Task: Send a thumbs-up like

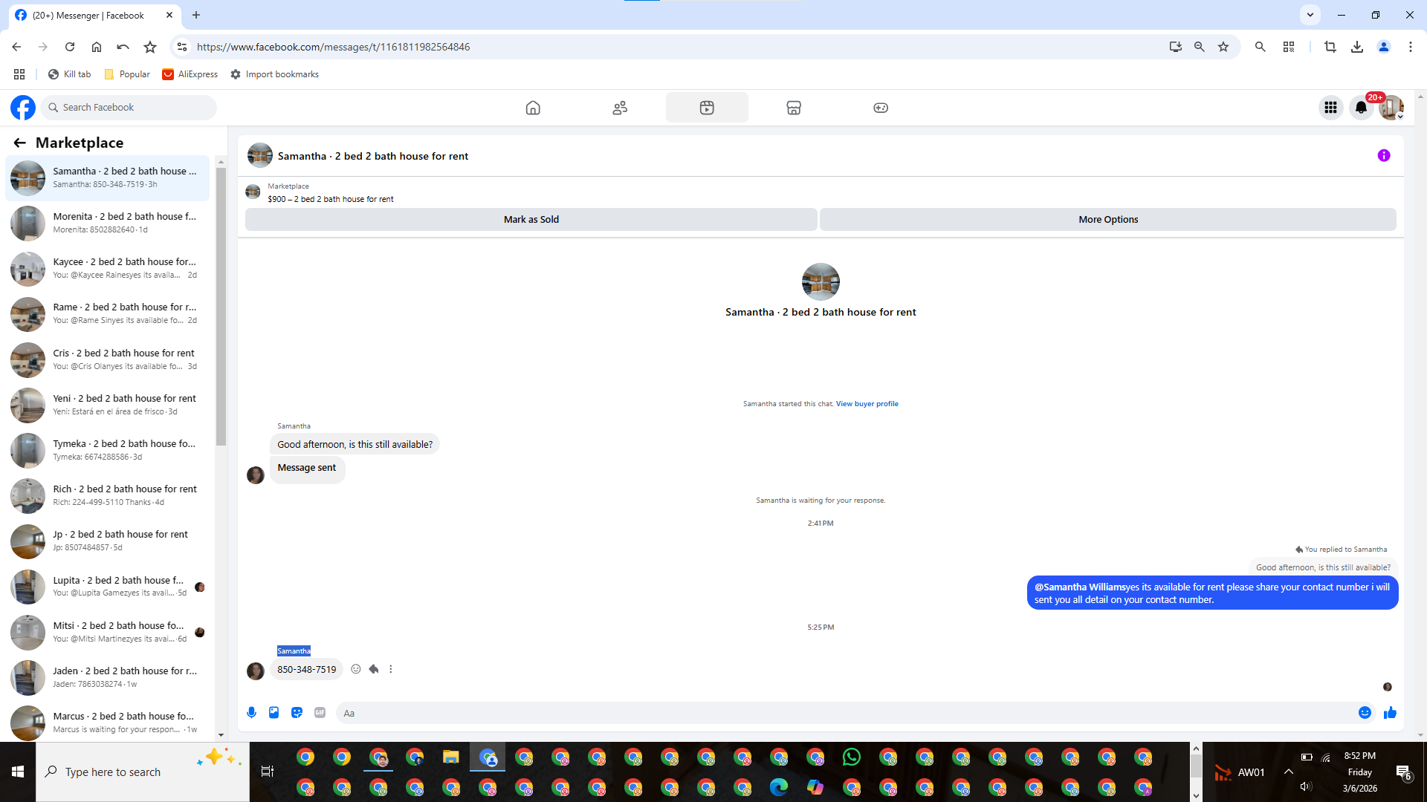Action: 1390,713
